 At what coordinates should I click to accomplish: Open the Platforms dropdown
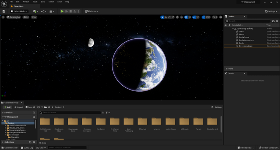point(92,11)
